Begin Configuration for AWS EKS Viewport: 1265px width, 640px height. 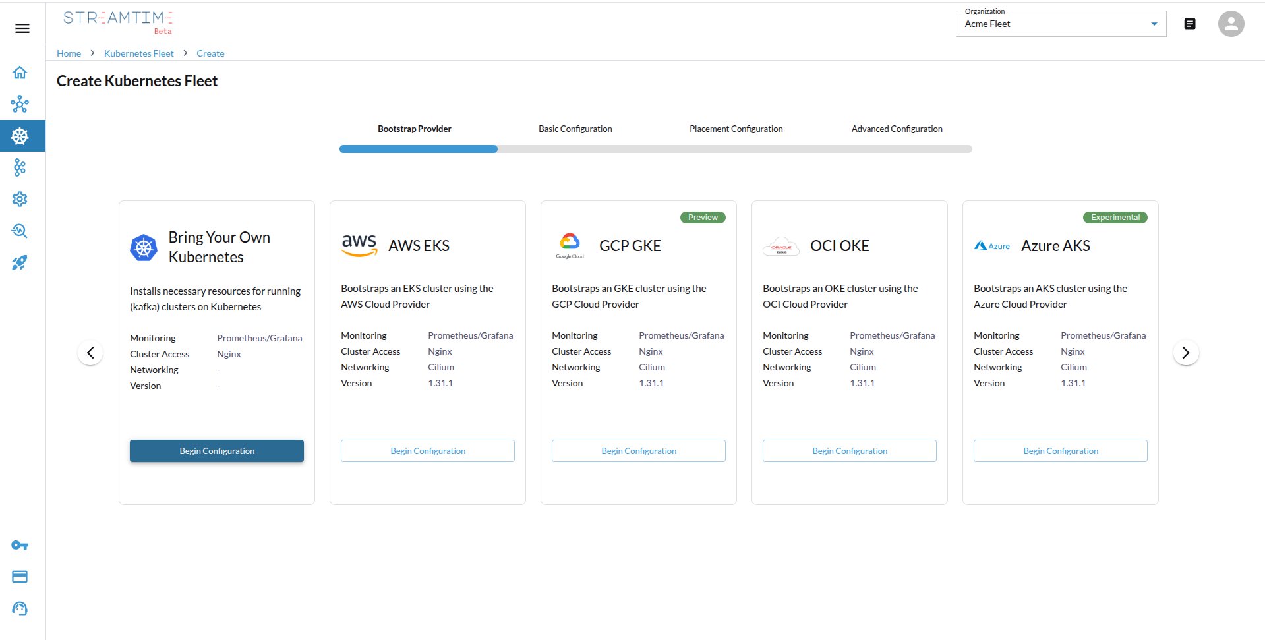point(428,451)
